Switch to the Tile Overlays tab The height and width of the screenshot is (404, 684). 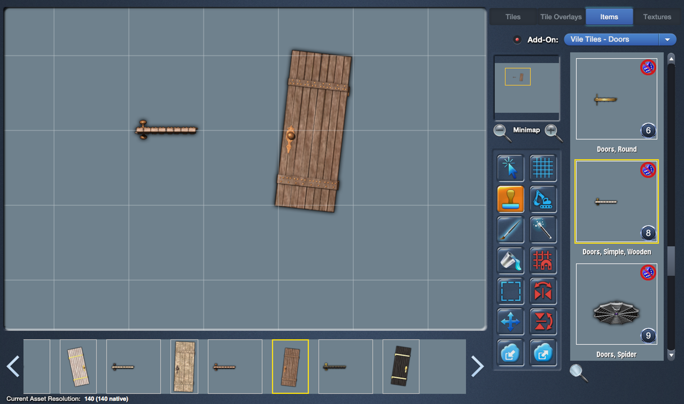point(561,17)
